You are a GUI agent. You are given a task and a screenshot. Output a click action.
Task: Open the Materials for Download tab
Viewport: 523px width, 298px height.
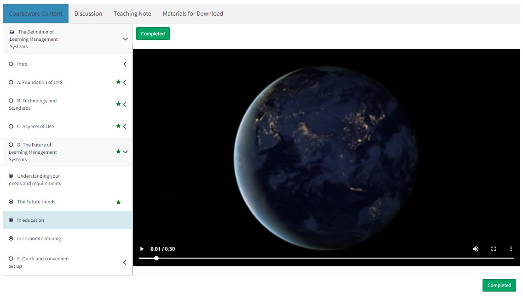pyautogui.click(x=193, y=14)
